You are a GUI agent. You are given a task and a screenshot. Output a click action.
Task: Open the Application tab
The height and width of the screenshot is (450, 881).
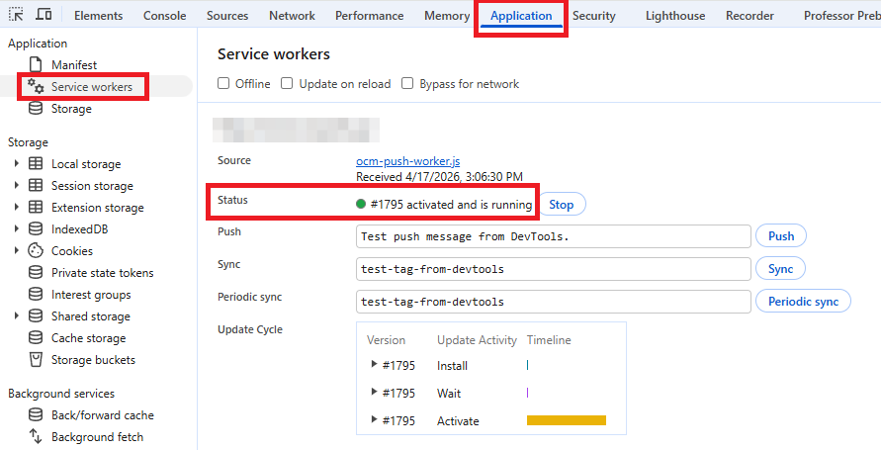click(521, 16)
